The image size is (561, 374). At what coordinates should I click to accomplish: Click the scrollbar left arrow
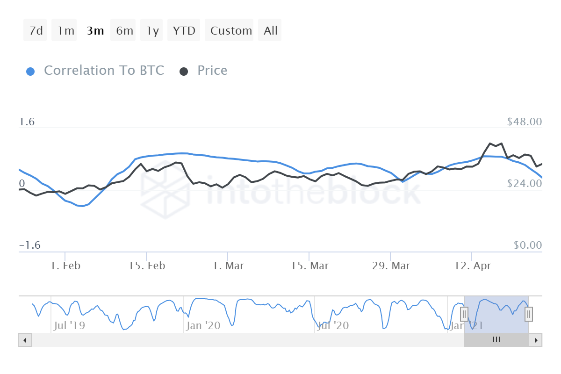click(25, 340)
